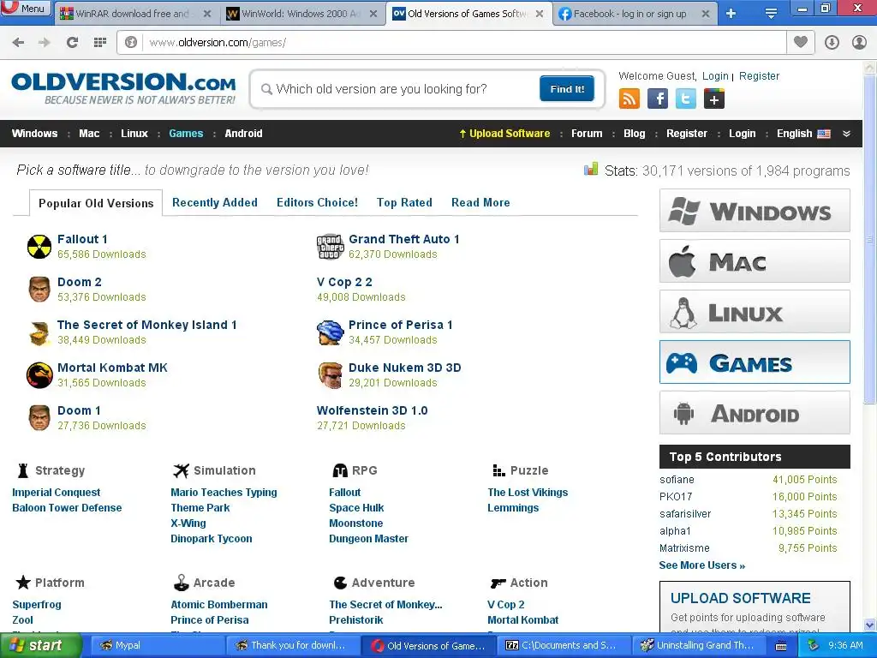Open the Thank you for downloading taskbar item
This screenshot has height=658, width=877.
293,646
